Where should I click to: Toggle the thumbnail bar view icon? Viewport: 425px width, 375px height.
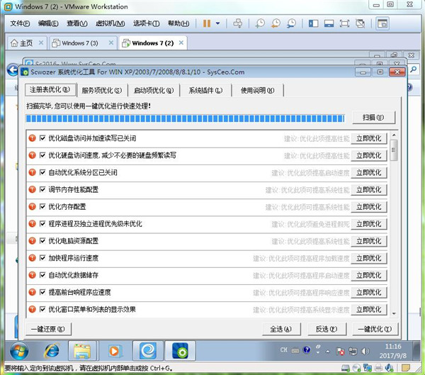(329, 23)
